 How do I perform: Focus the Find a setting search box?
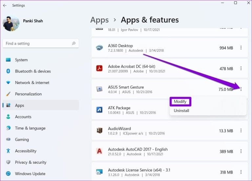(x=41, y=43)
